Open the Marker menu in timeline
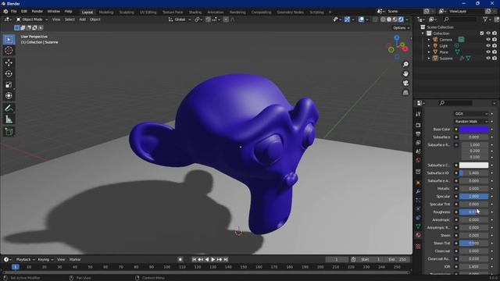This screenshot has width=500, height=281. click(75, 260)
